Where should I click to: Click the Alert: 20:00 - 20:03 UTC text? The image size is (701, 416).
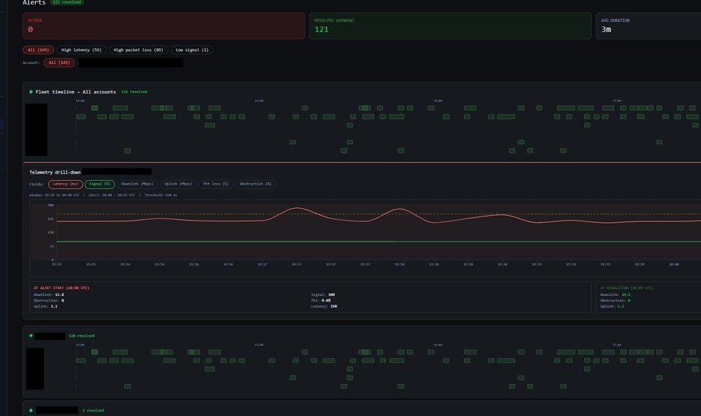point(111,195)
